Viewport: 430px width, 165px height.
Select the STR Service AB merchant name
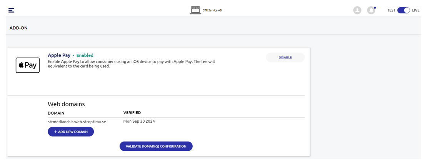(x=212, y=10)
